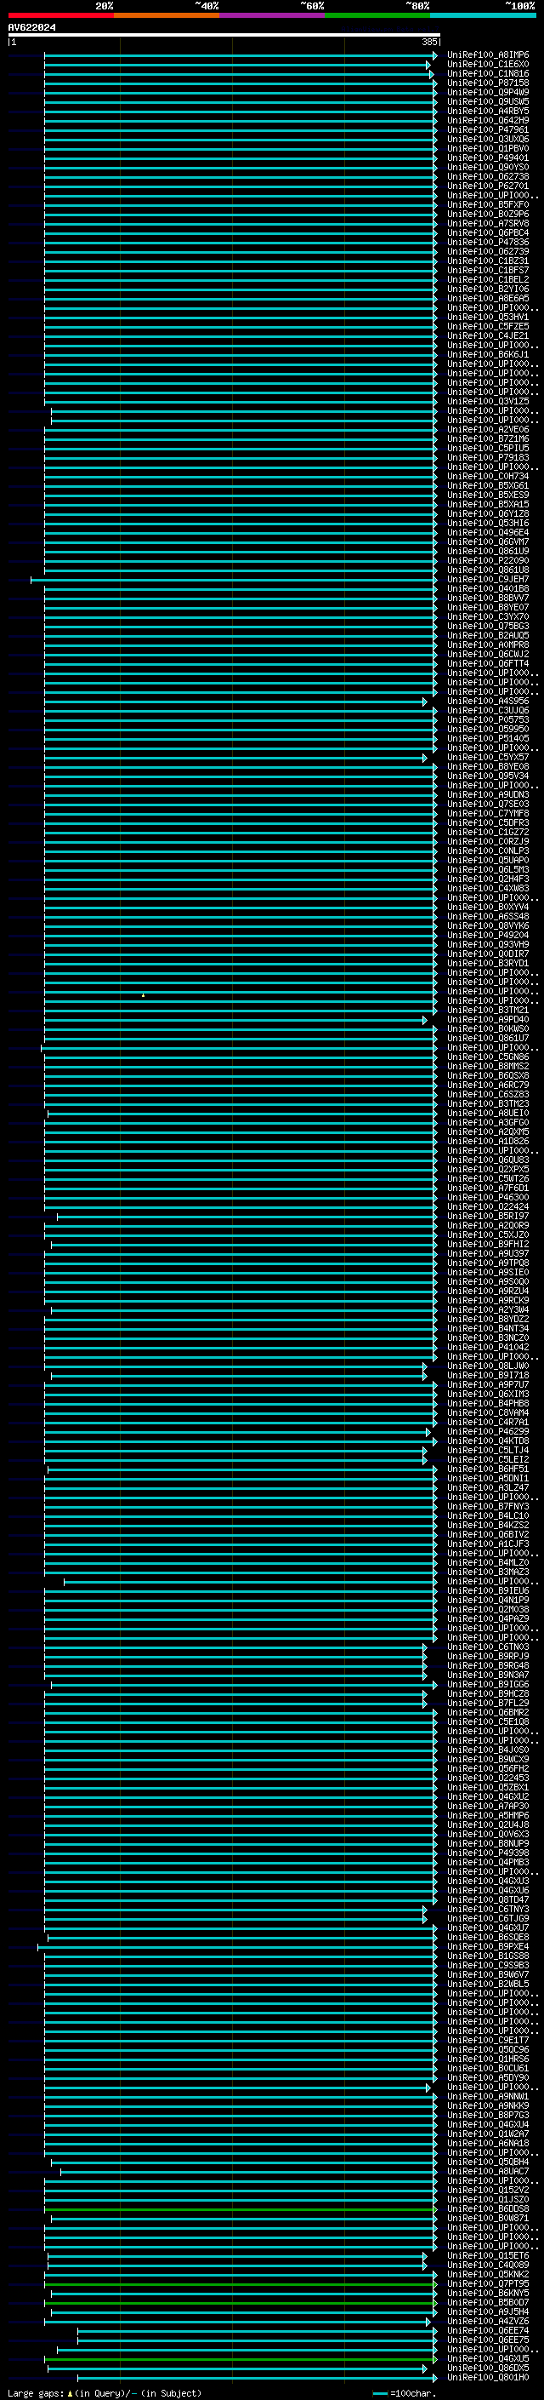Click the orange ~40% identity legend bar
Viewport: 544px width, 2400px height.
coord(167,15)
